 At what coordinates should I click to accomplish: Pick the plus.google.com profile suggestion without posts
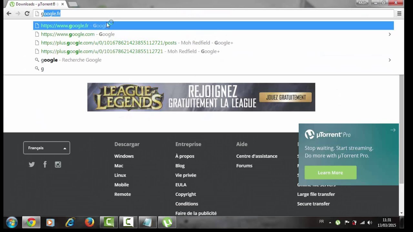pyautogui.click(x=213, y=51)
